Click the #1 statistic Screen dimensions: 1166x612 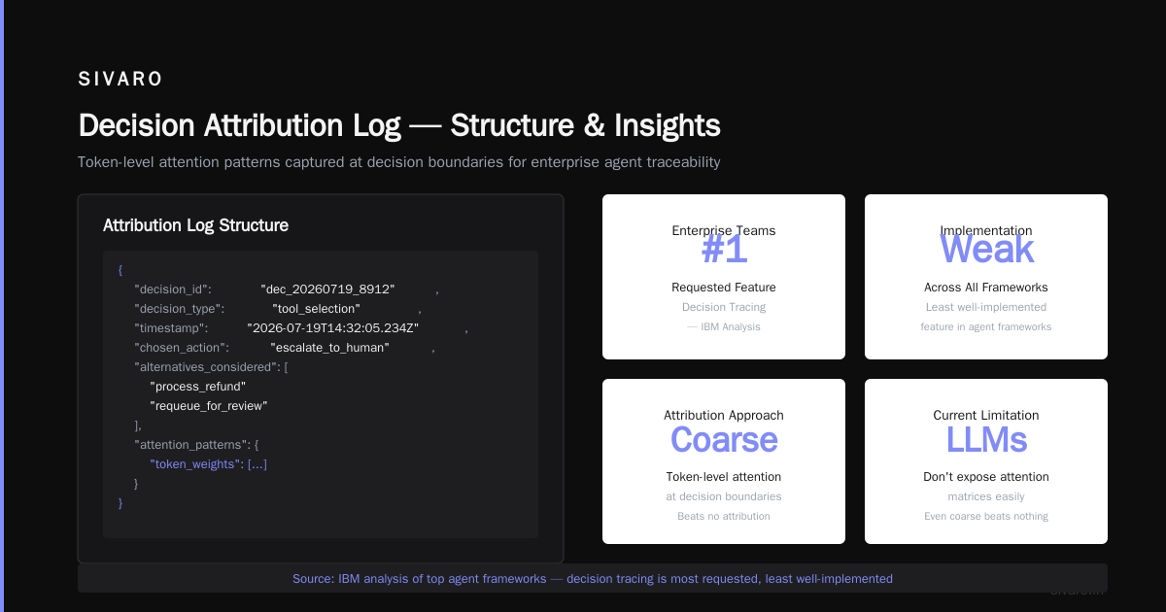pyautogui.click(x=724, y=251)
